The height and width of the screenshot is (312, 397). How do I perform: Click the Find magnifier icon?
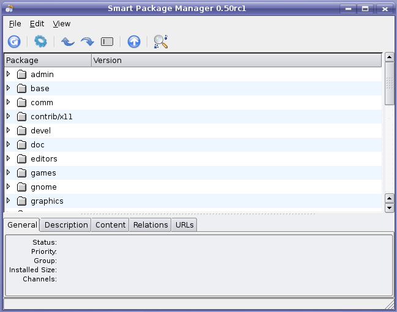(161, 42)
